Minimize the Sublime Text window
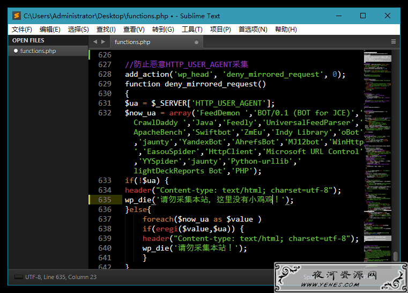 click(x=339, y=16)
